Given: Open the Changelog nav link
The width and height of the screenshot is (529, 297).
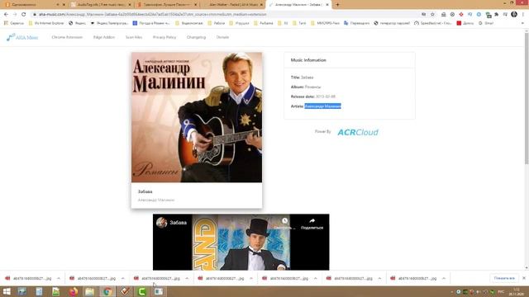Looking at the screenshot, I should point(196,37).
